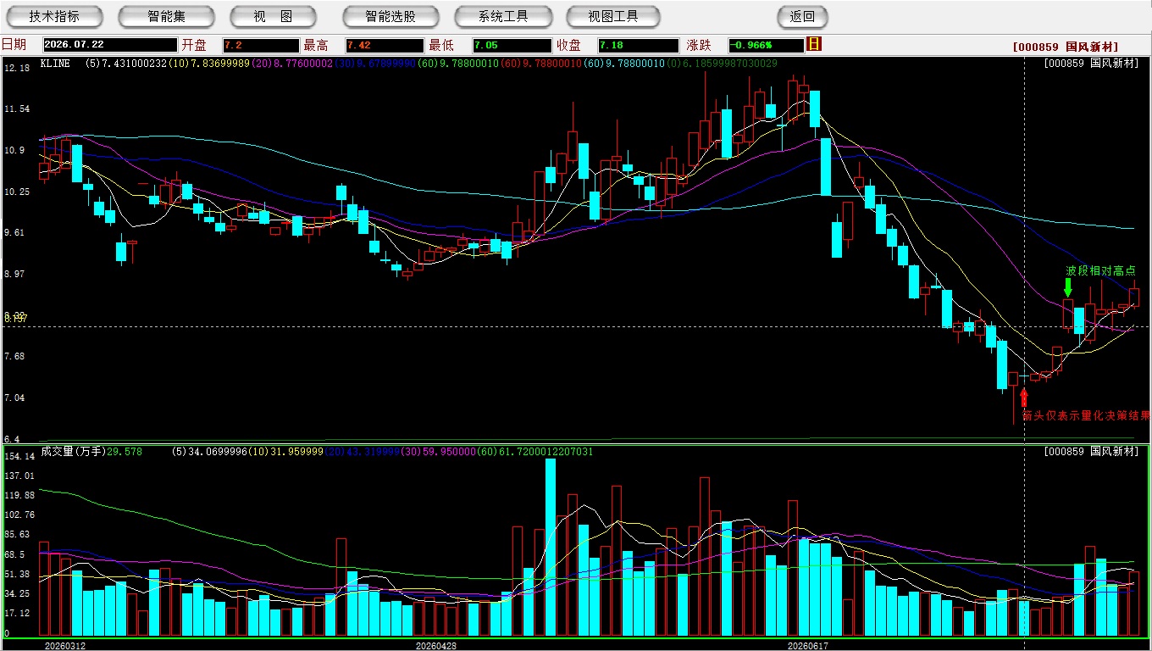Click the 20260617 date axis marker
This screenshot has height=651, width=1152.
[x=807, y=646]
